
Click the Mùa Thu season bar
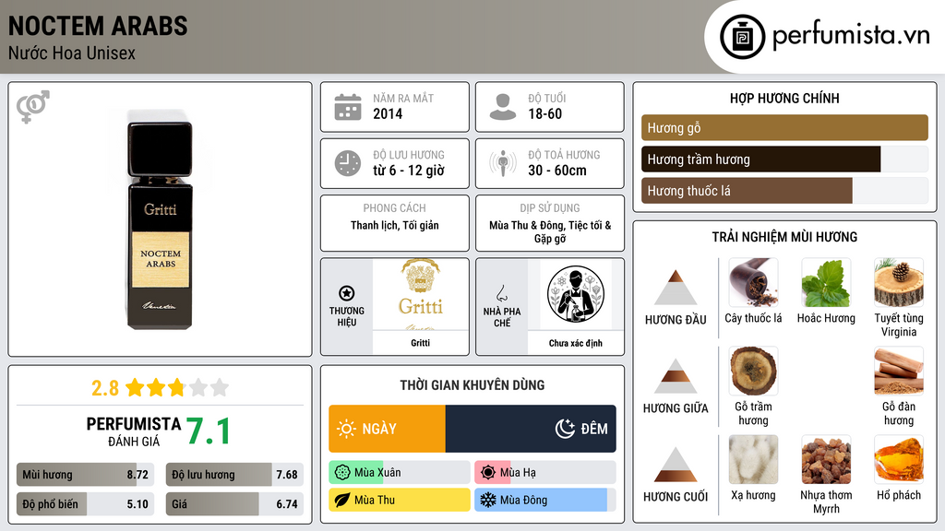tap(400, 500)
